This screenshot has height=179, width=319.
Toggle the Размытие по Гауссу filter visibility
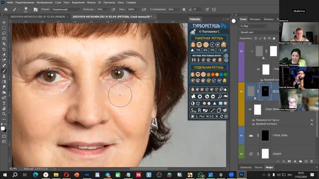pos(254,120)
